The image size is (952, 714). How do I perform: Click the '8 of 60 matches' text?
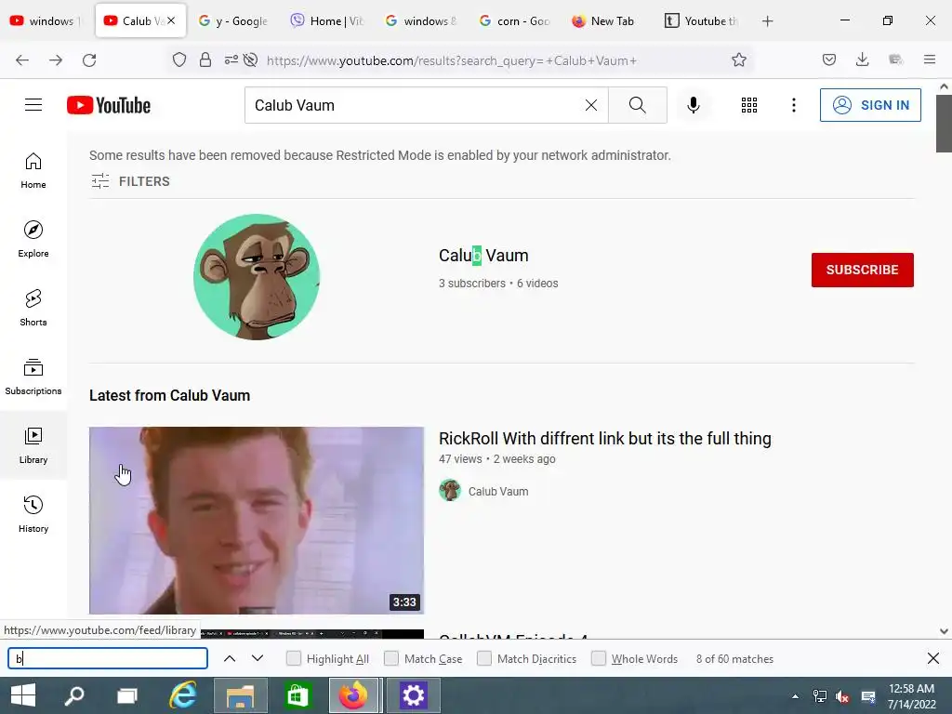tap(734, 659)
